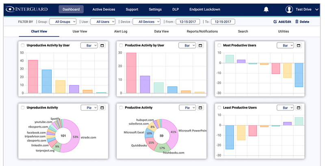325x166 pixels.
Task: Click the blue bar in Unproductive Activity by User
Action: (x=47, y=81)
